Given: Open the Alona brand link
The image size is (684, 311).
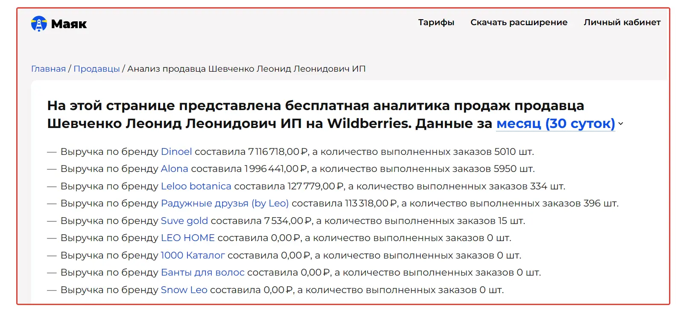Looking at the screenshot, I should click(174, 169).
